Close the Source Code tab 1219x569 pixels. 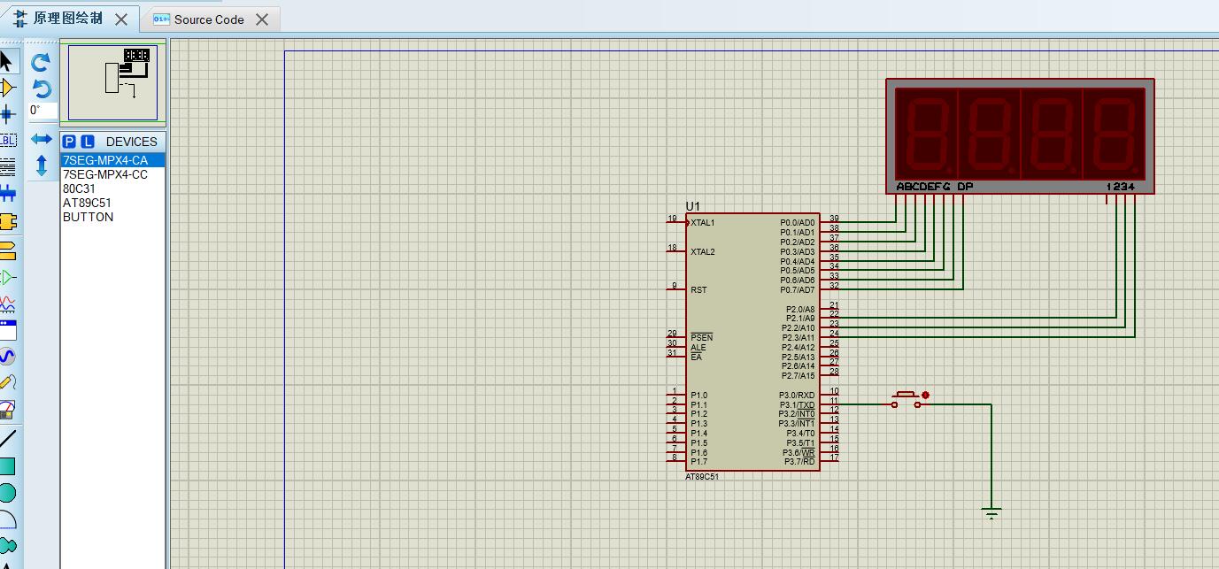[x=262, y=19]
